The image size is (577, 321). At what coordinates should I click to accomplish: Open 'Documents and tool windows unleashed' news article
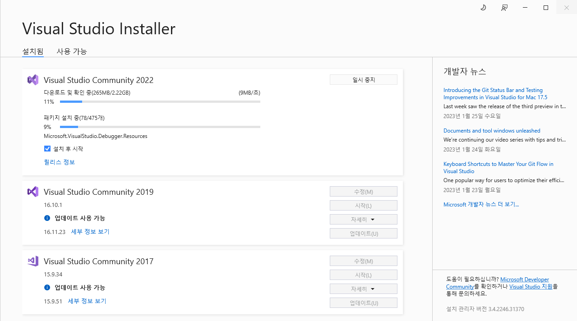coord(491,131)
